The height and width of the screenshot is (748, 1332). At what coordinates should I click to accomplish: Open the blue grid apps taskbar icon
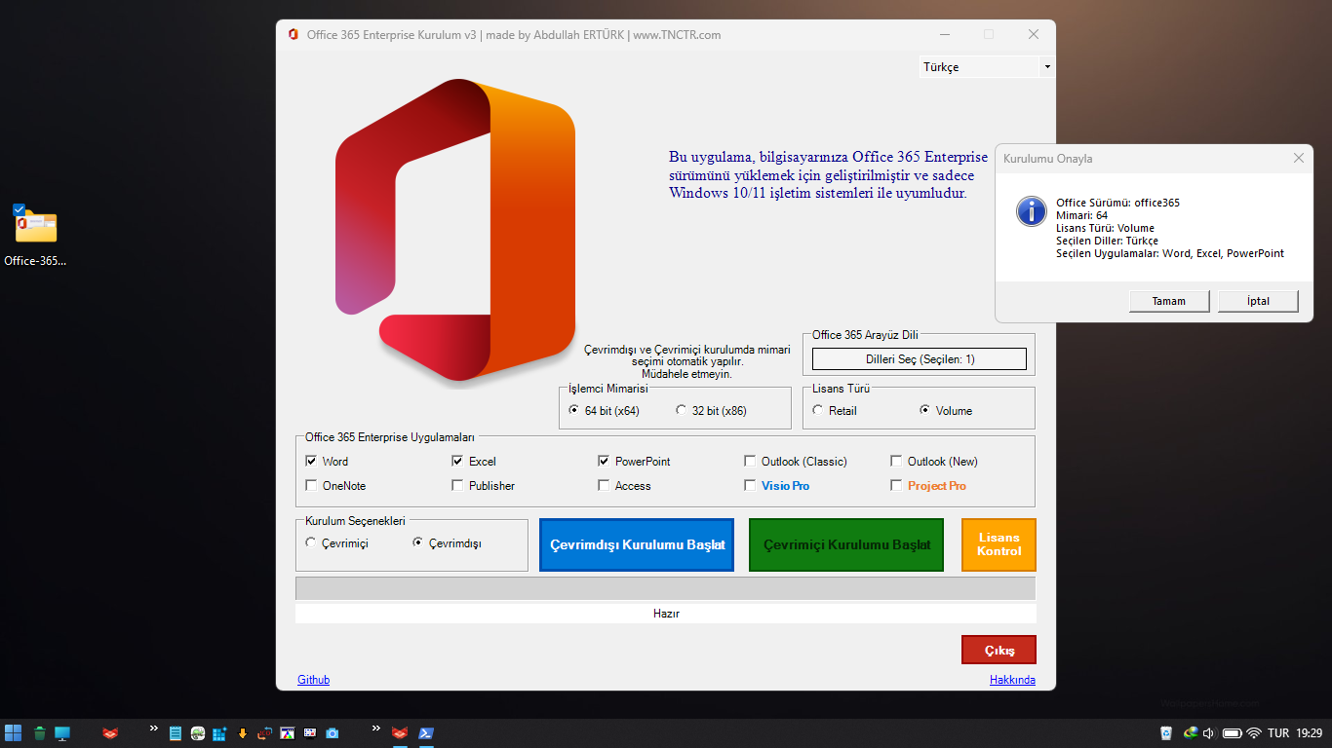219,733
